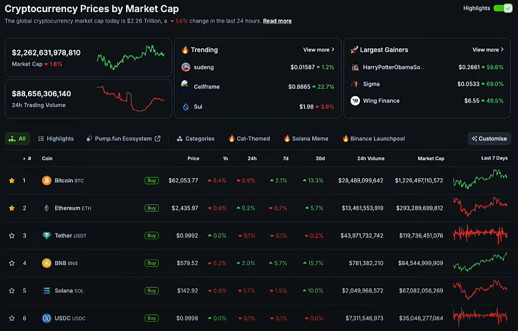Screen dimensions: 518x331
Task: Open the Wing Finance gainer link
Action: coord(381,101)
